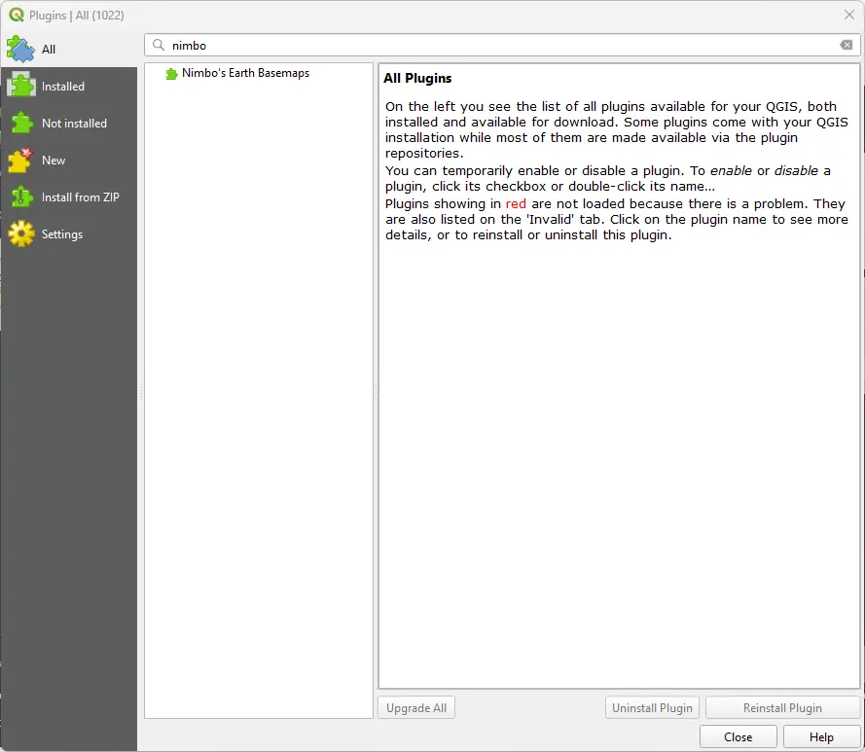
Task: Click the green puzzle Installed icon
Action: 21,86
